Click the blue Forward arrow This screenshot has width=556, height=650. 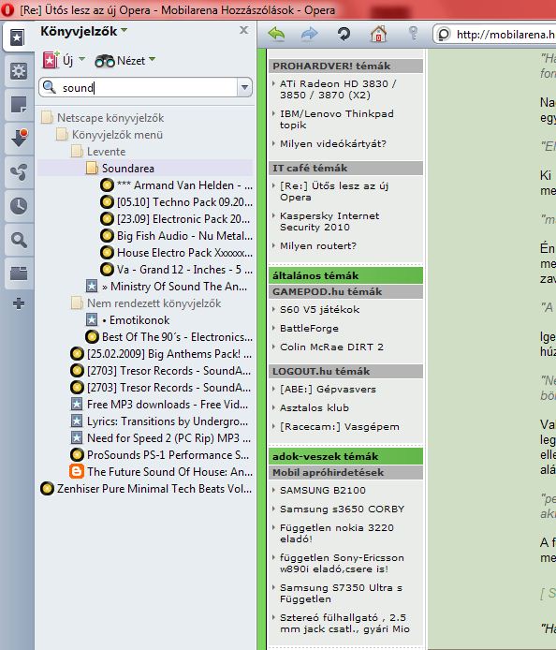coord(309,34)
